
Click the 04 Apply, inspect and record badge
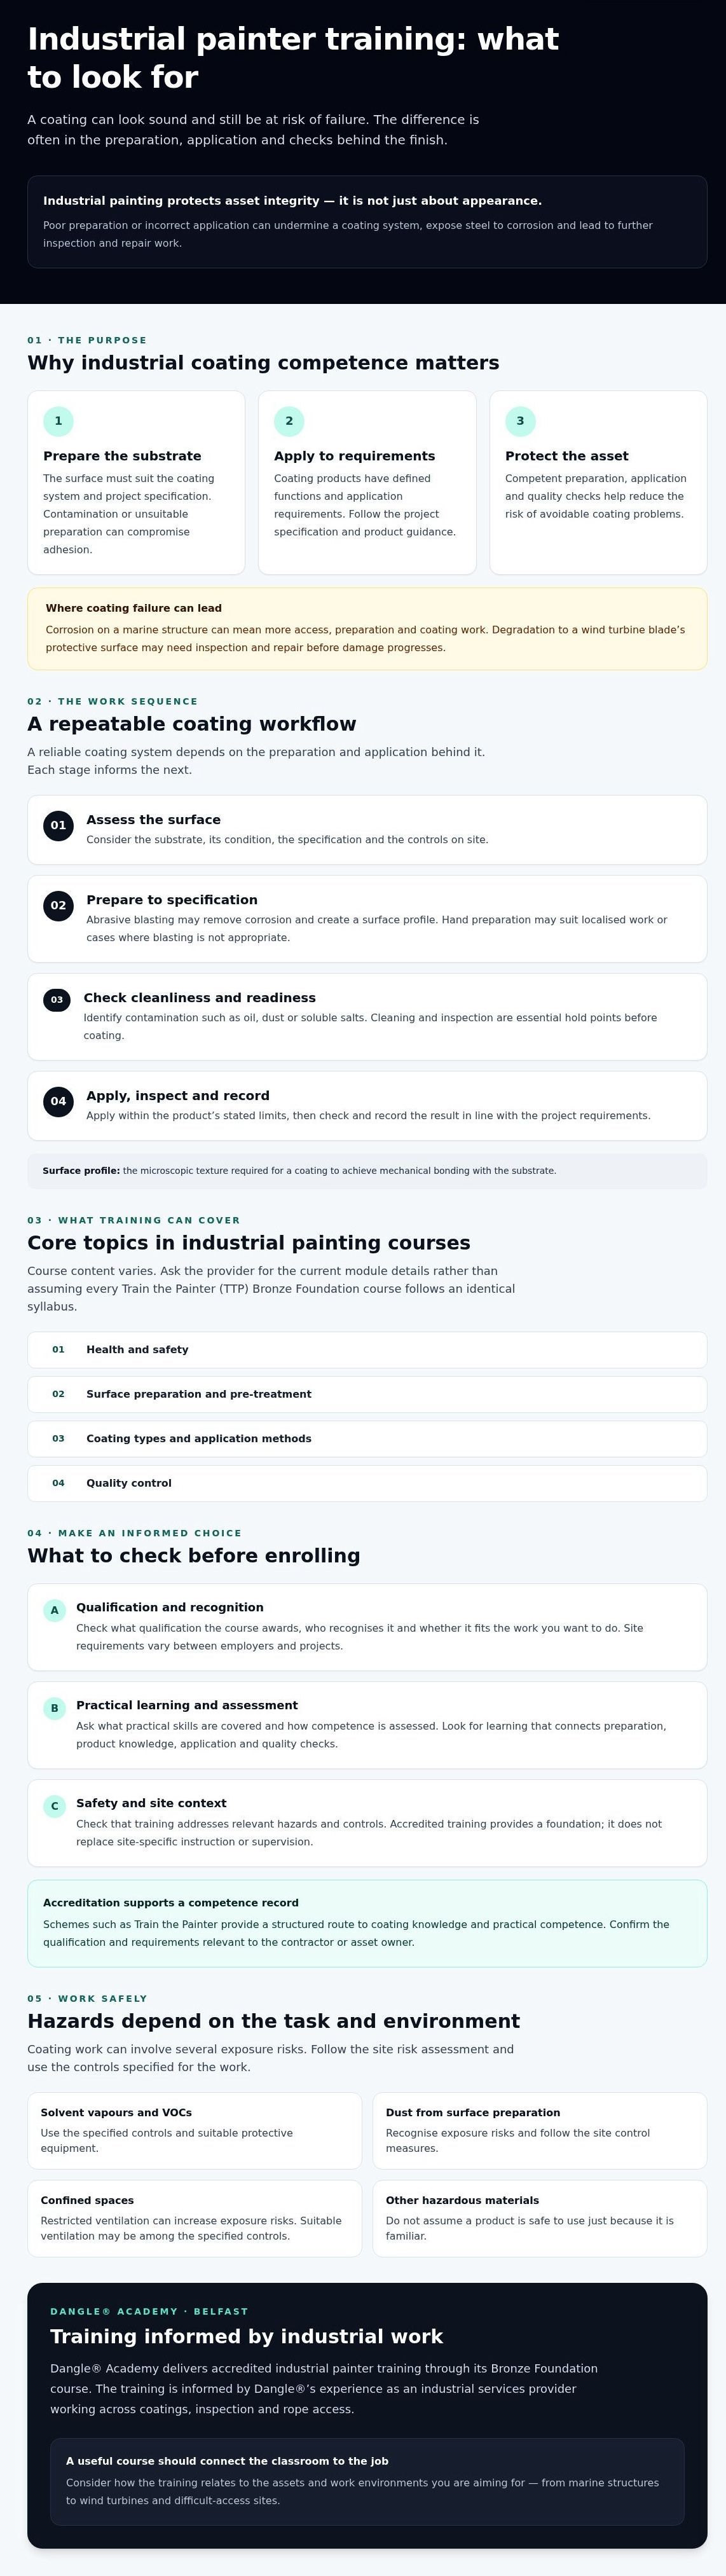[x=58, y=1102]
